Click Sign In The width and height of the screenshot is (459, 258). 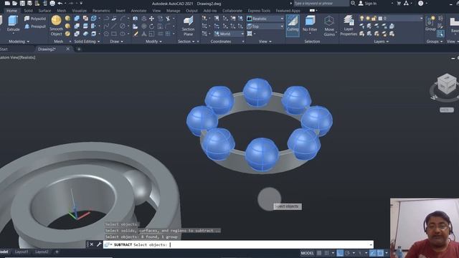pyautogui.click(x=371, y=3)
